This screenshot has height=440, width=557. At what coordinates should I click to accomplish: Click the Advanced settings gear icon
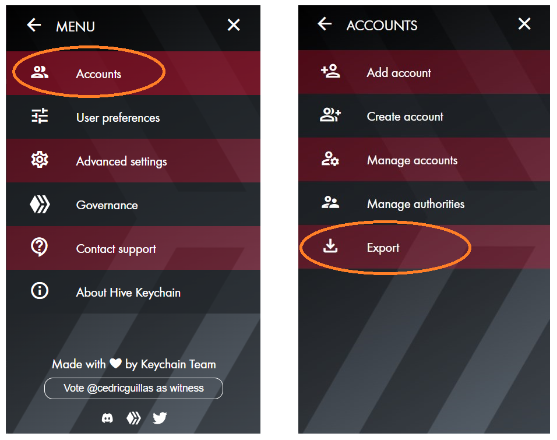coord(40,160)
